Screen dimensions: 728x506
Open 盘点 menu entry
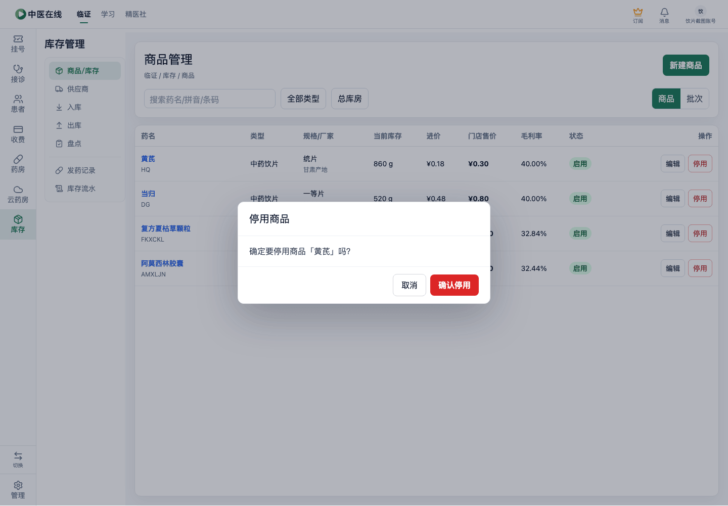tap(85, 144)
